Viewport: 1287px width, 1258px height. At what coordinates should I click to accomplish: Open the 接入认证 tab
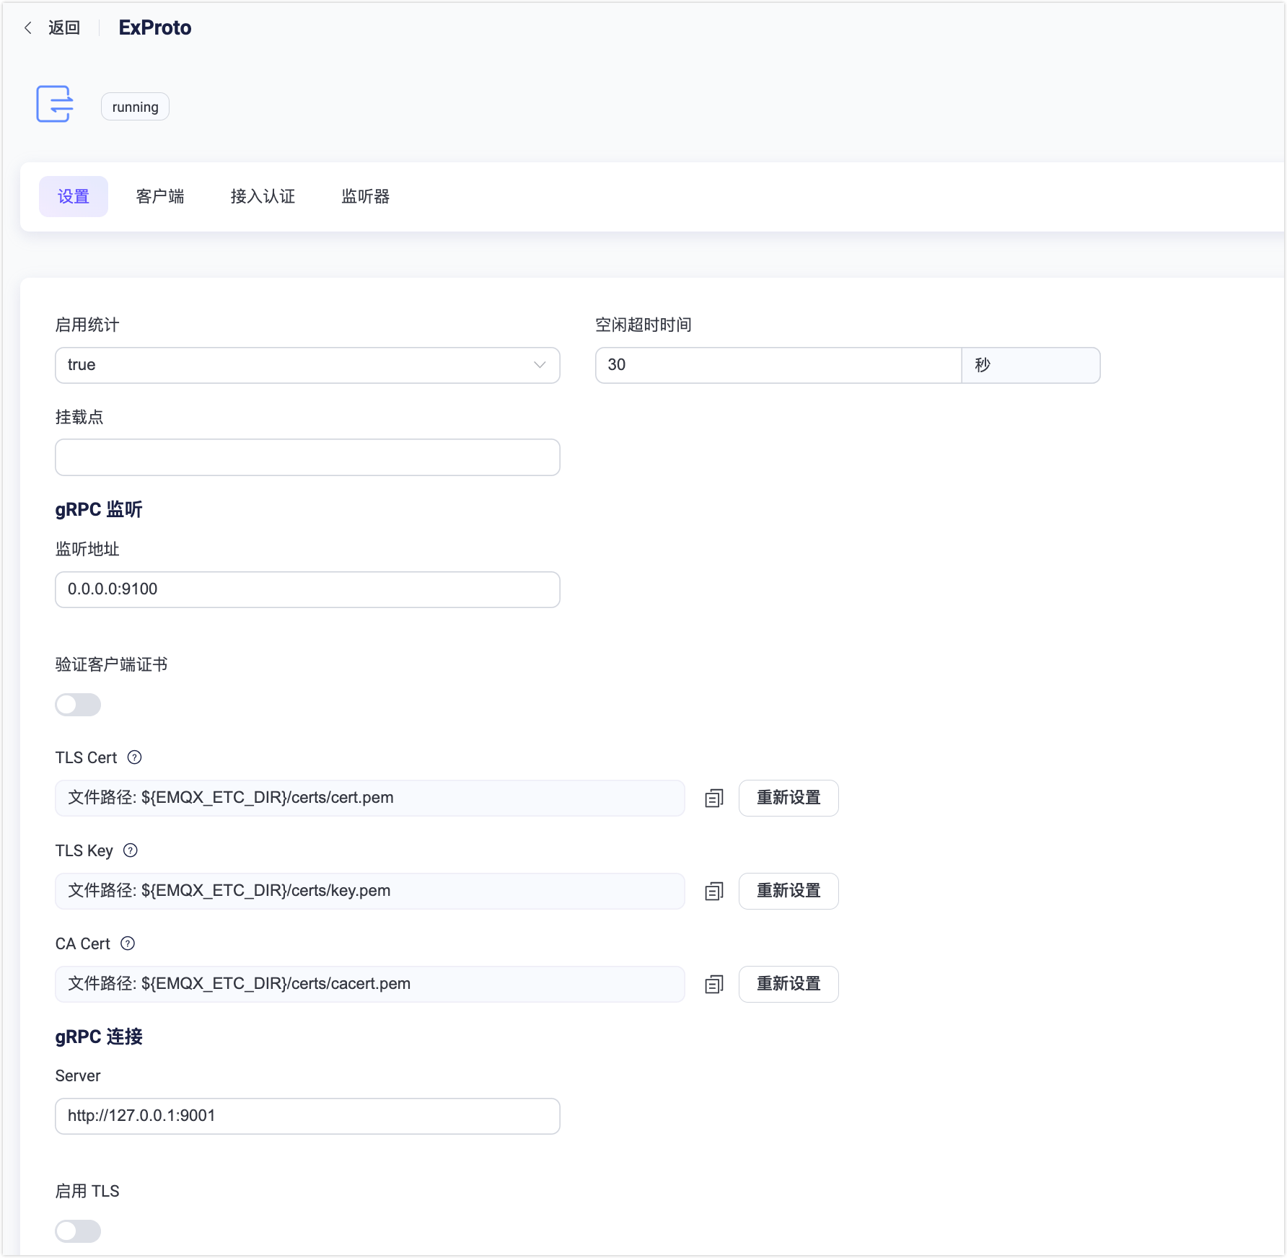coord(263,196)
